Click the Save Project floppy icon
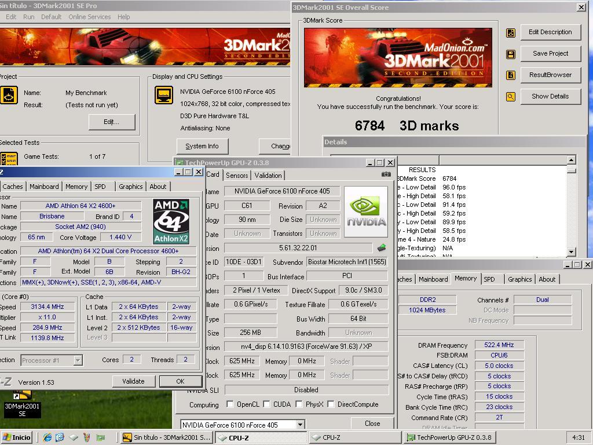The width and height of the screenshot is (593, 445). point(511,54)
